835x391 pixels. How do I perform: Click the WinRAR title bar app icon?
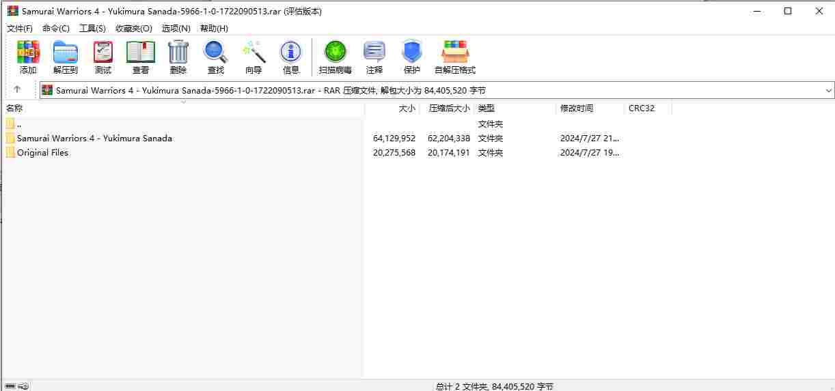(12, 11)
